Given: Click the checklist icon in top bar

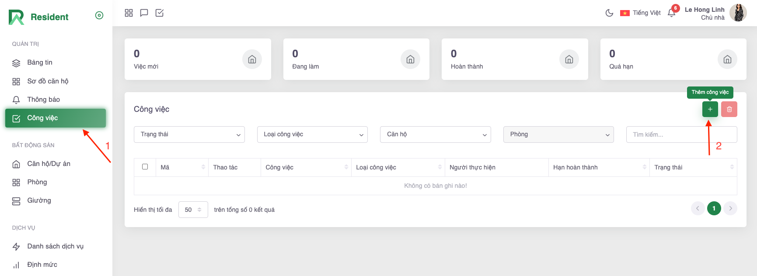Looking at the screenshot, I should 160,13.
